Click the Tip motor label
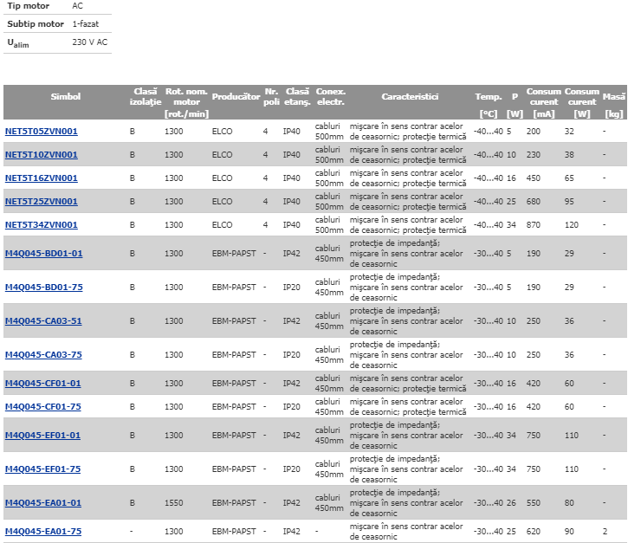 (x=28, y=6)
